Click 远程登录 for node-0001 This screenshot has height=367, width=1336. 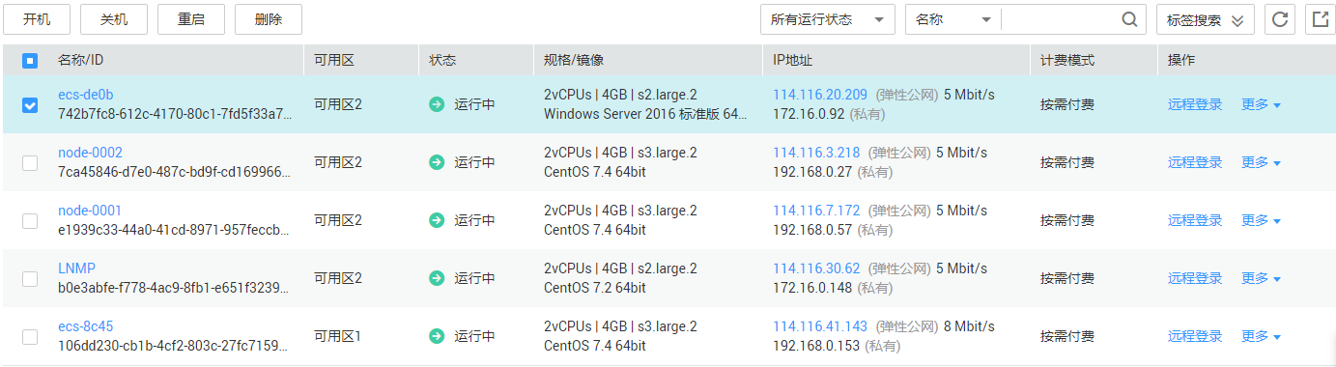coord(1195,220)
